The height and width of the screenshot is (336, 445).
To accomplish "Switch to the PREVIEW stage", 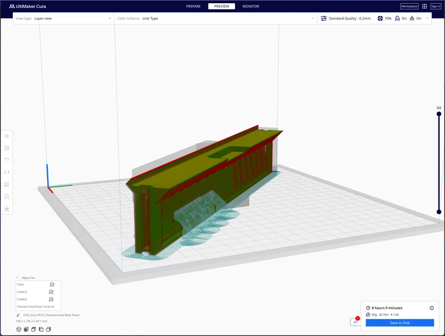I will coord(221,6).
